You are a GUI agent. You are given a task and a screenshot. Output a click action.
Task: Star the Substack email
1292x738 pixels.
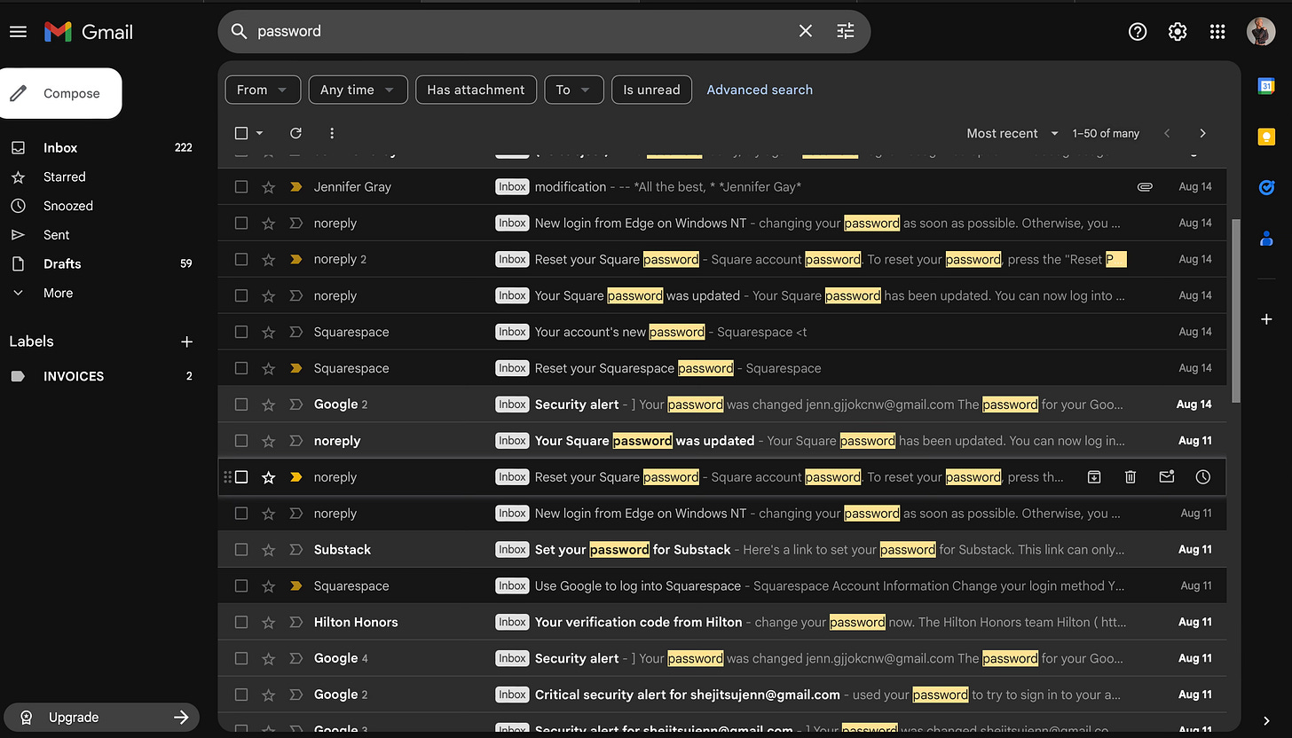point(269,550)
